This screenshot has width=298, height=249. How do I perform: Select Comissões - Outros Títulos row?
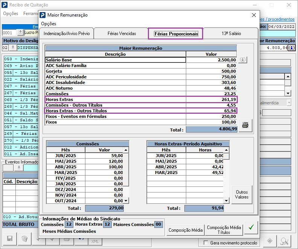(141, 105)
